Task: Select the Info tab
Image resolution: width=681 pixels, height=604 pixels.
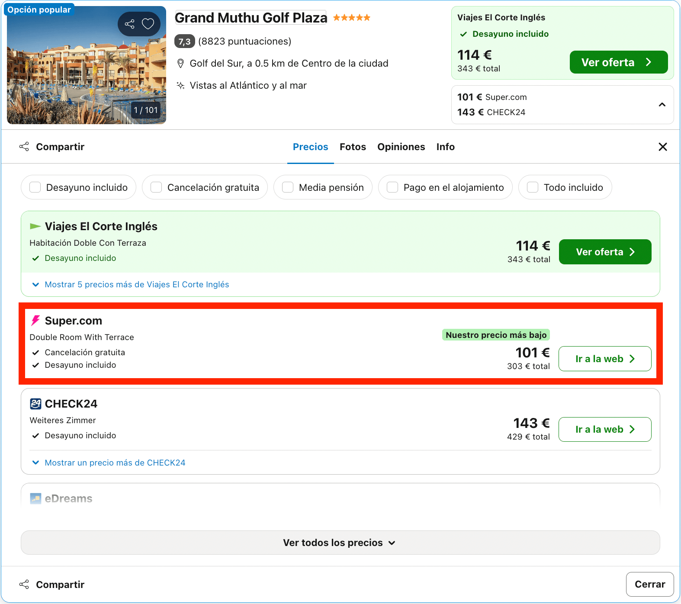Action: click(x=445, y=147)
